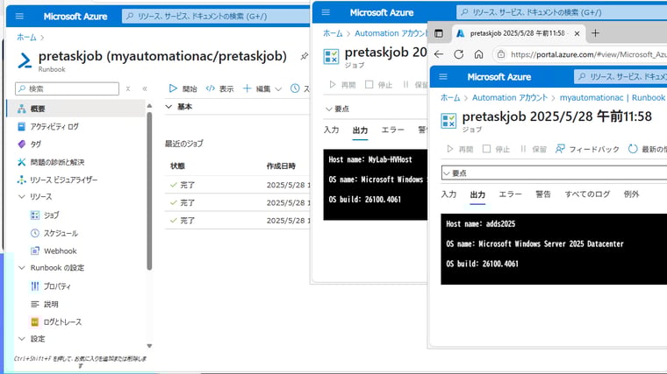Click 停止 in front job toolbar
The width and height of the screenshot is (667, 374).
pos(496,149)
